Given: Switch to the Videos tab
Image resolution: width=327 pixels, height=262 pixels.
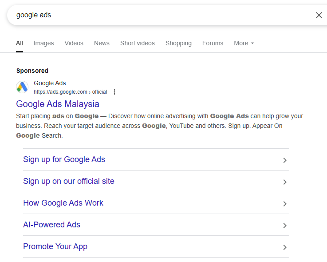Looking at the screenshot, I should [x=74, y=43].
